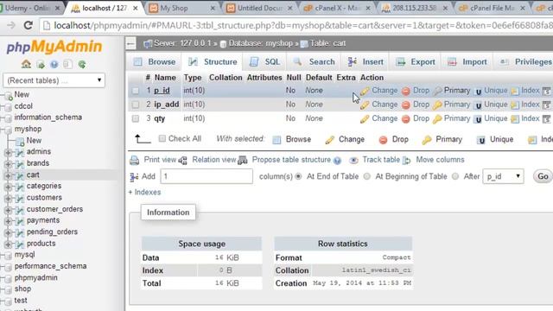
Task: Open the Import tab
Action: [x=467, y=62]
